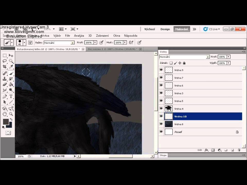Create new adjustment layer

click(219, 150)
